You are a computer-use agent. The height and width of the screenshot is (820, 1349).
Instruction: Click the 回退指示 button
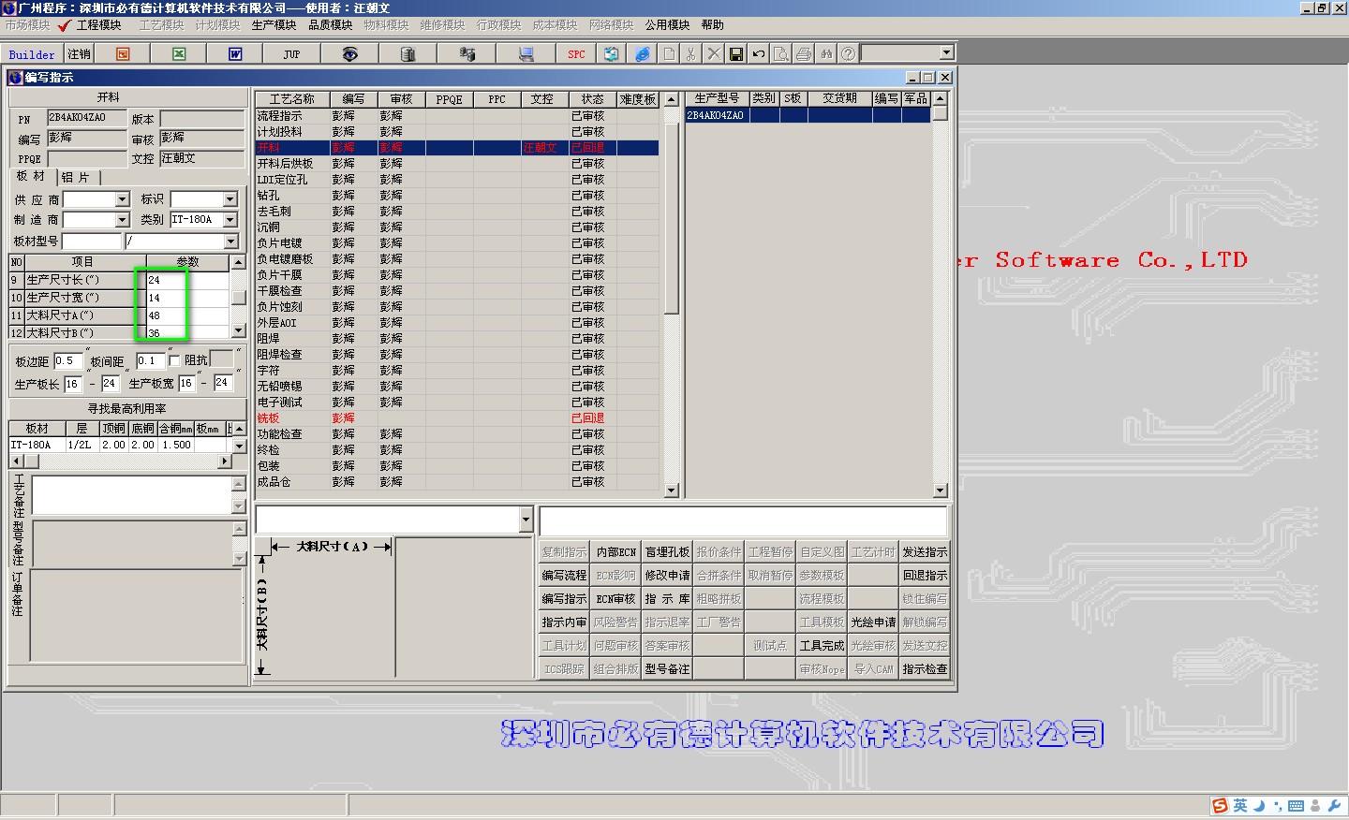(925, 576)
